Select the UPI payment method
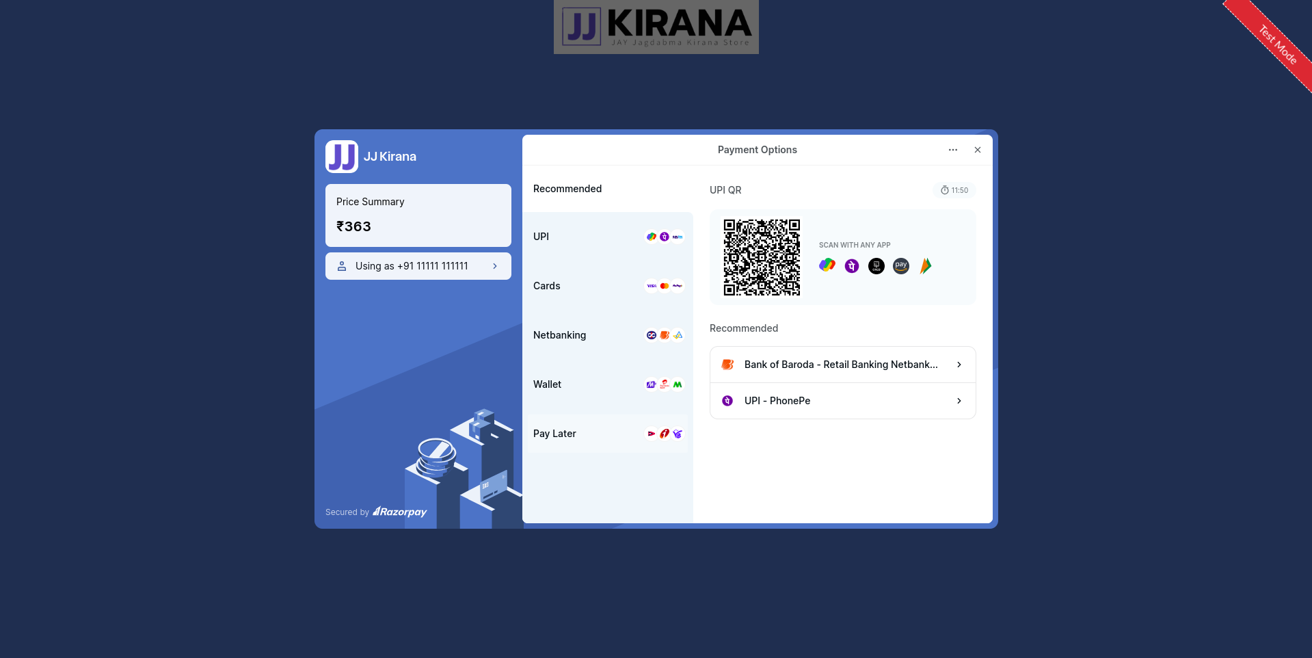 pos(607,237)
